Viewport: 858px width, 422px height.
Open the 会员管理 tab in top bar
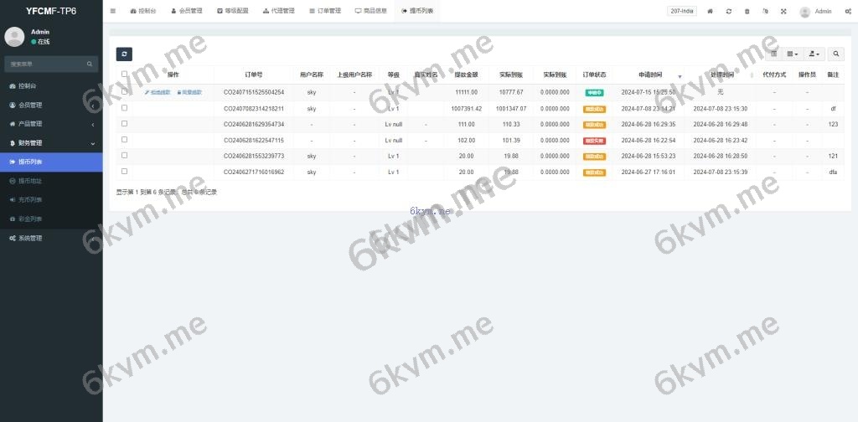[186, 12]
